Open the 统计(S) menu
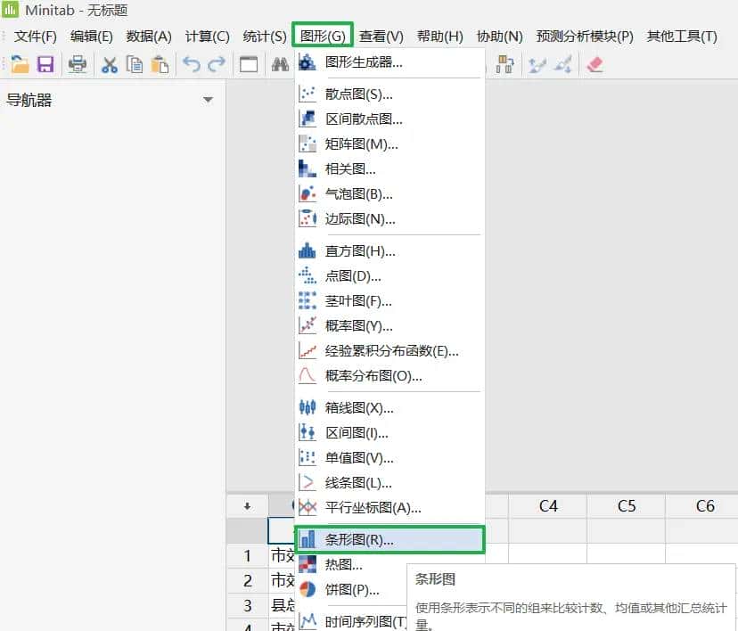The width and height of the screenshot is (738, 631). 264,37
